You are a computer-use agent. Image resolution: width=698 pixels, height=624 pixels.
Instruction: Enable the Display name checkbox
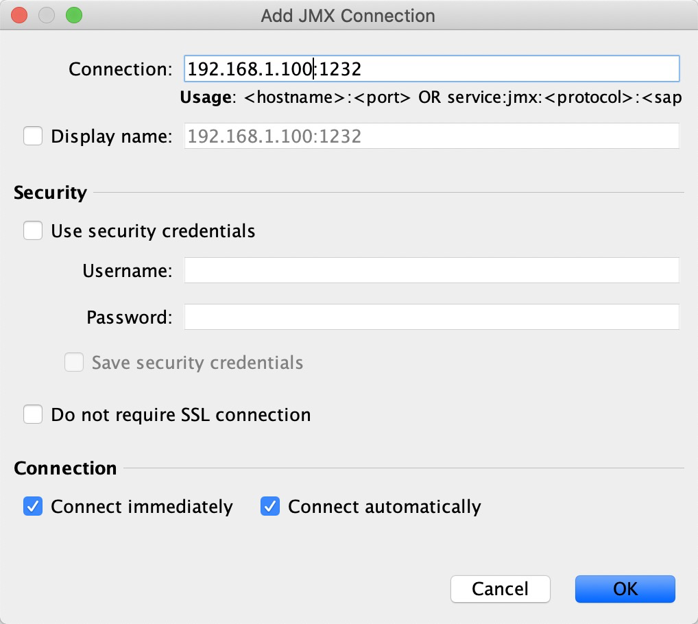[x=33, y=136]
